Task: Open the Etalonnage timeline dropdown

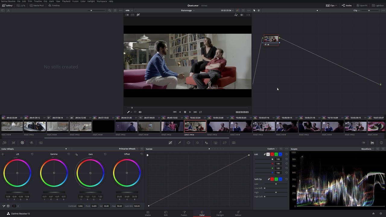Action: (188, 11)
